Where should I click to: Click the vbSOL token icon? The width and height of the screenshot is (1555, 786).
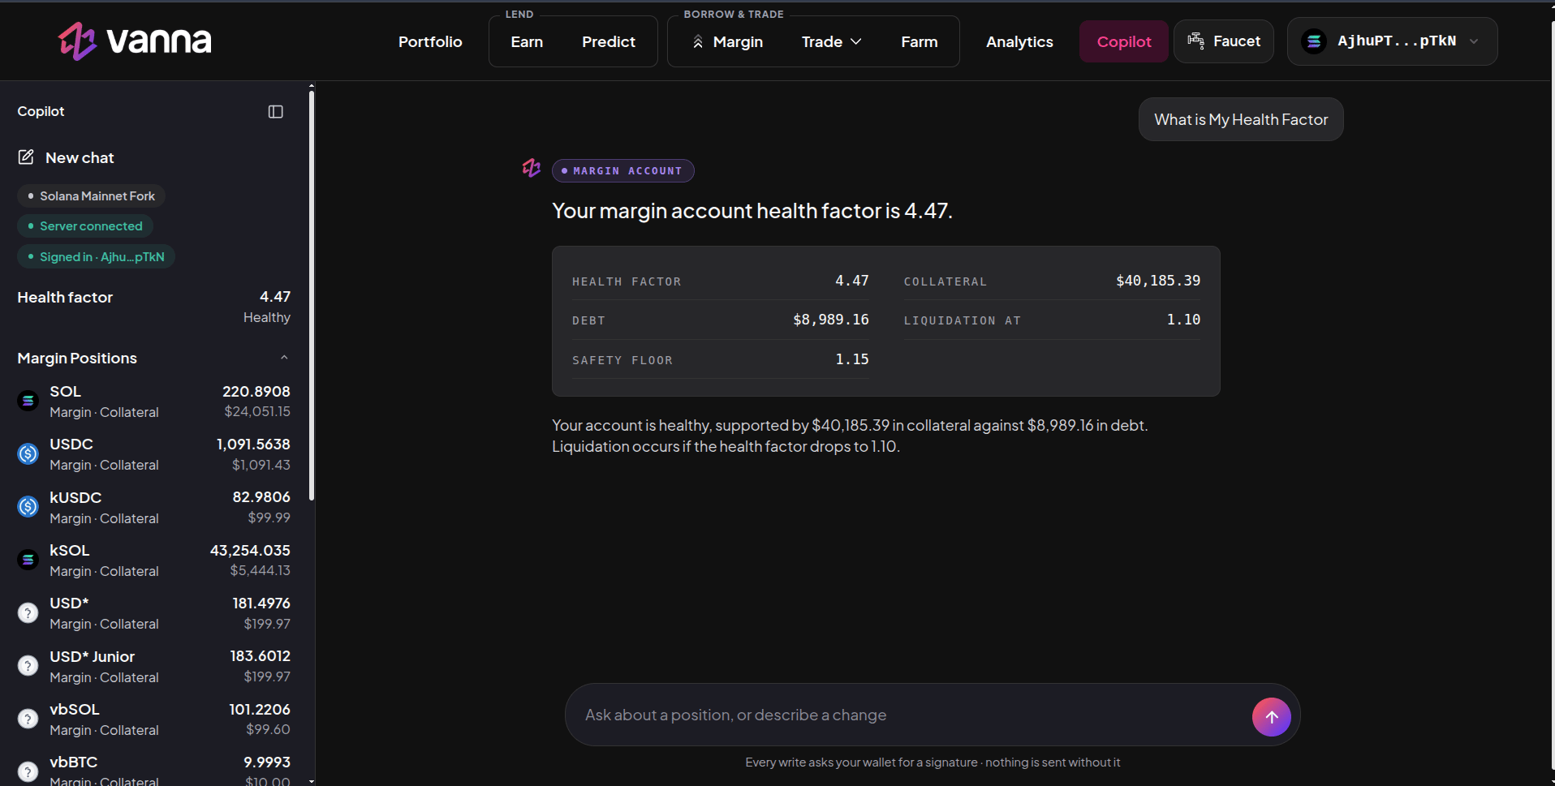pos(28,719)
